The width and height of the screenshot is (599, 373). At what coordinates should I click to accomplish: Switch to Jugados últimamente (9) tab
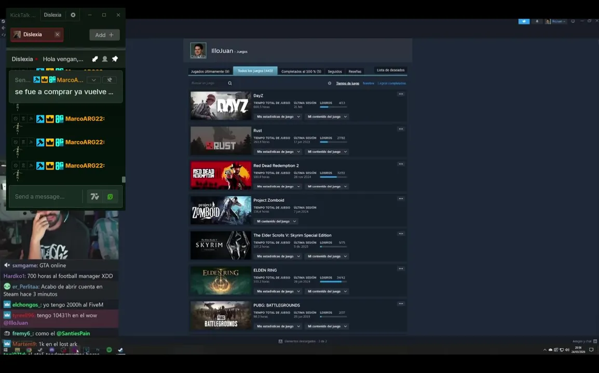coord(210,71)
